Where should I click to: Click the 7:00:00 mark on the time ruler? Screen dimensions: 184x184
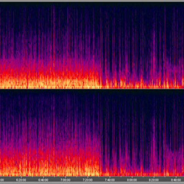tap(66, 180)
